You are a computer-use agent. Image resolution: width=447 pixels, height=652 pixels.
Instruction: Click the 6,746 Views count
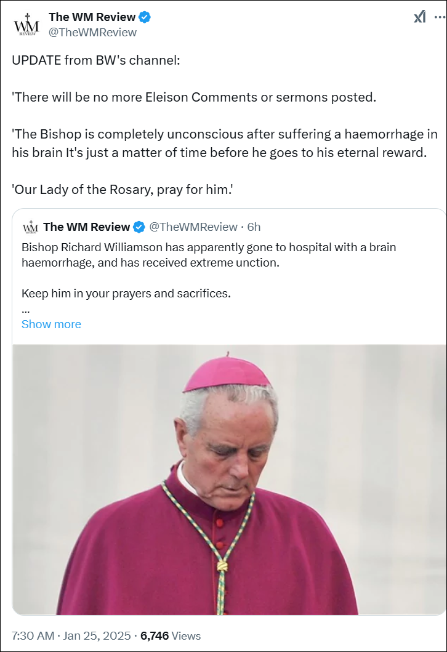pyautogui.click(x=171, y=636)
